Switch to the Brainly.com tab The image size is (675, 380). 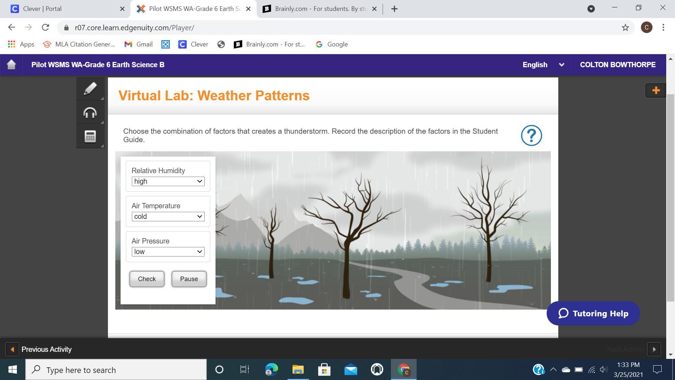[316, 9]
